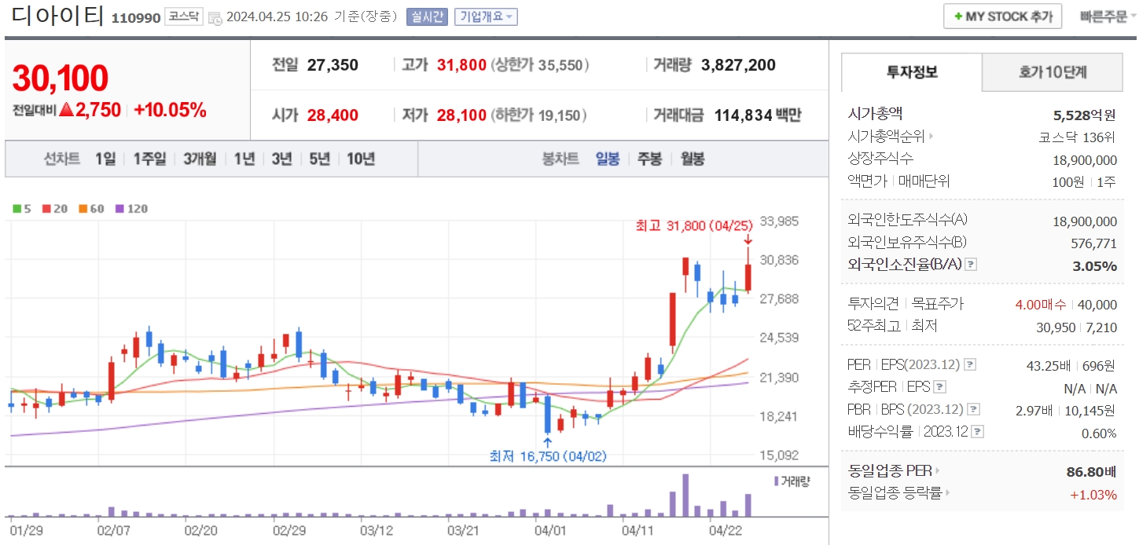Open the 기업개요 dropdown
Image resolution: width=1139 pixels, height=545 pixels.
tap(486, 16)
